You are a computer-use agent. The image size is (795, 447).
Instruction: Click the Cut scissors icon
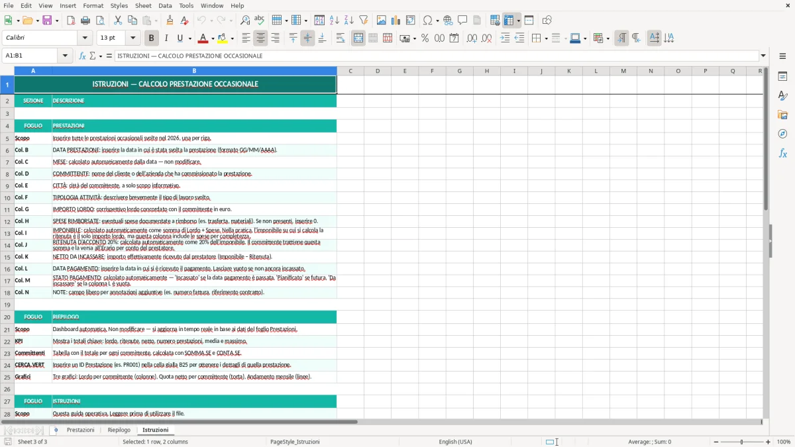pos(118,21)
